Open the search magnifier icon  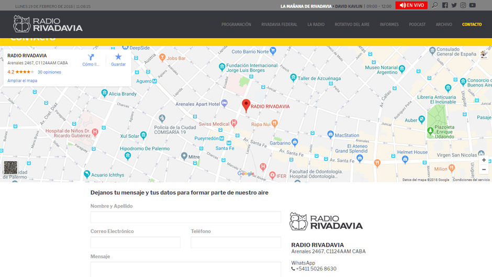pyautogui.click(x=434, y=5)
